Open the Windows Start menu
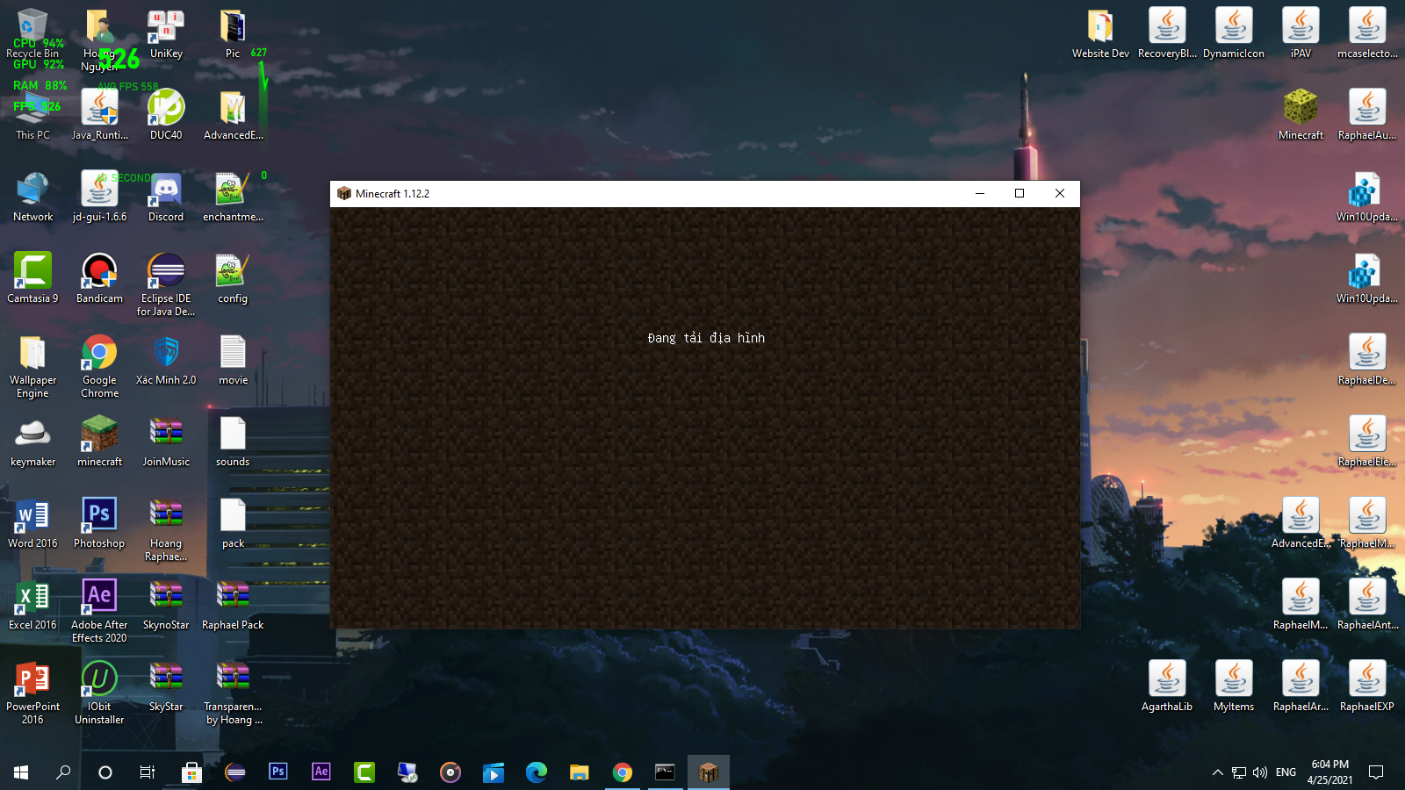1405x790 pixels. pyautogui.click(x=21, y=772)
